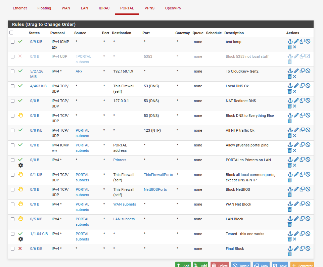Edit the 'NAT Redirect DNS' rule
This screenshot has height=267, width=323.
pos(296,100)
